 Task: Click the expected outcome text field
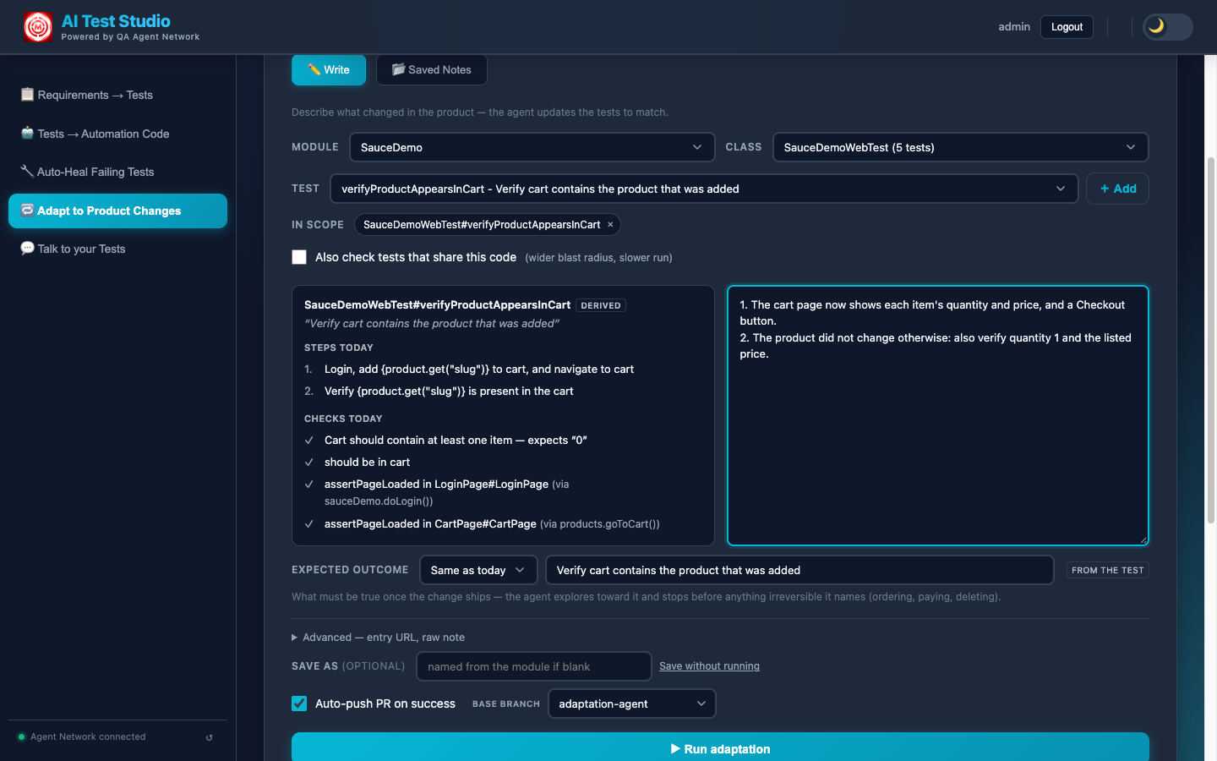click(800, 570)
